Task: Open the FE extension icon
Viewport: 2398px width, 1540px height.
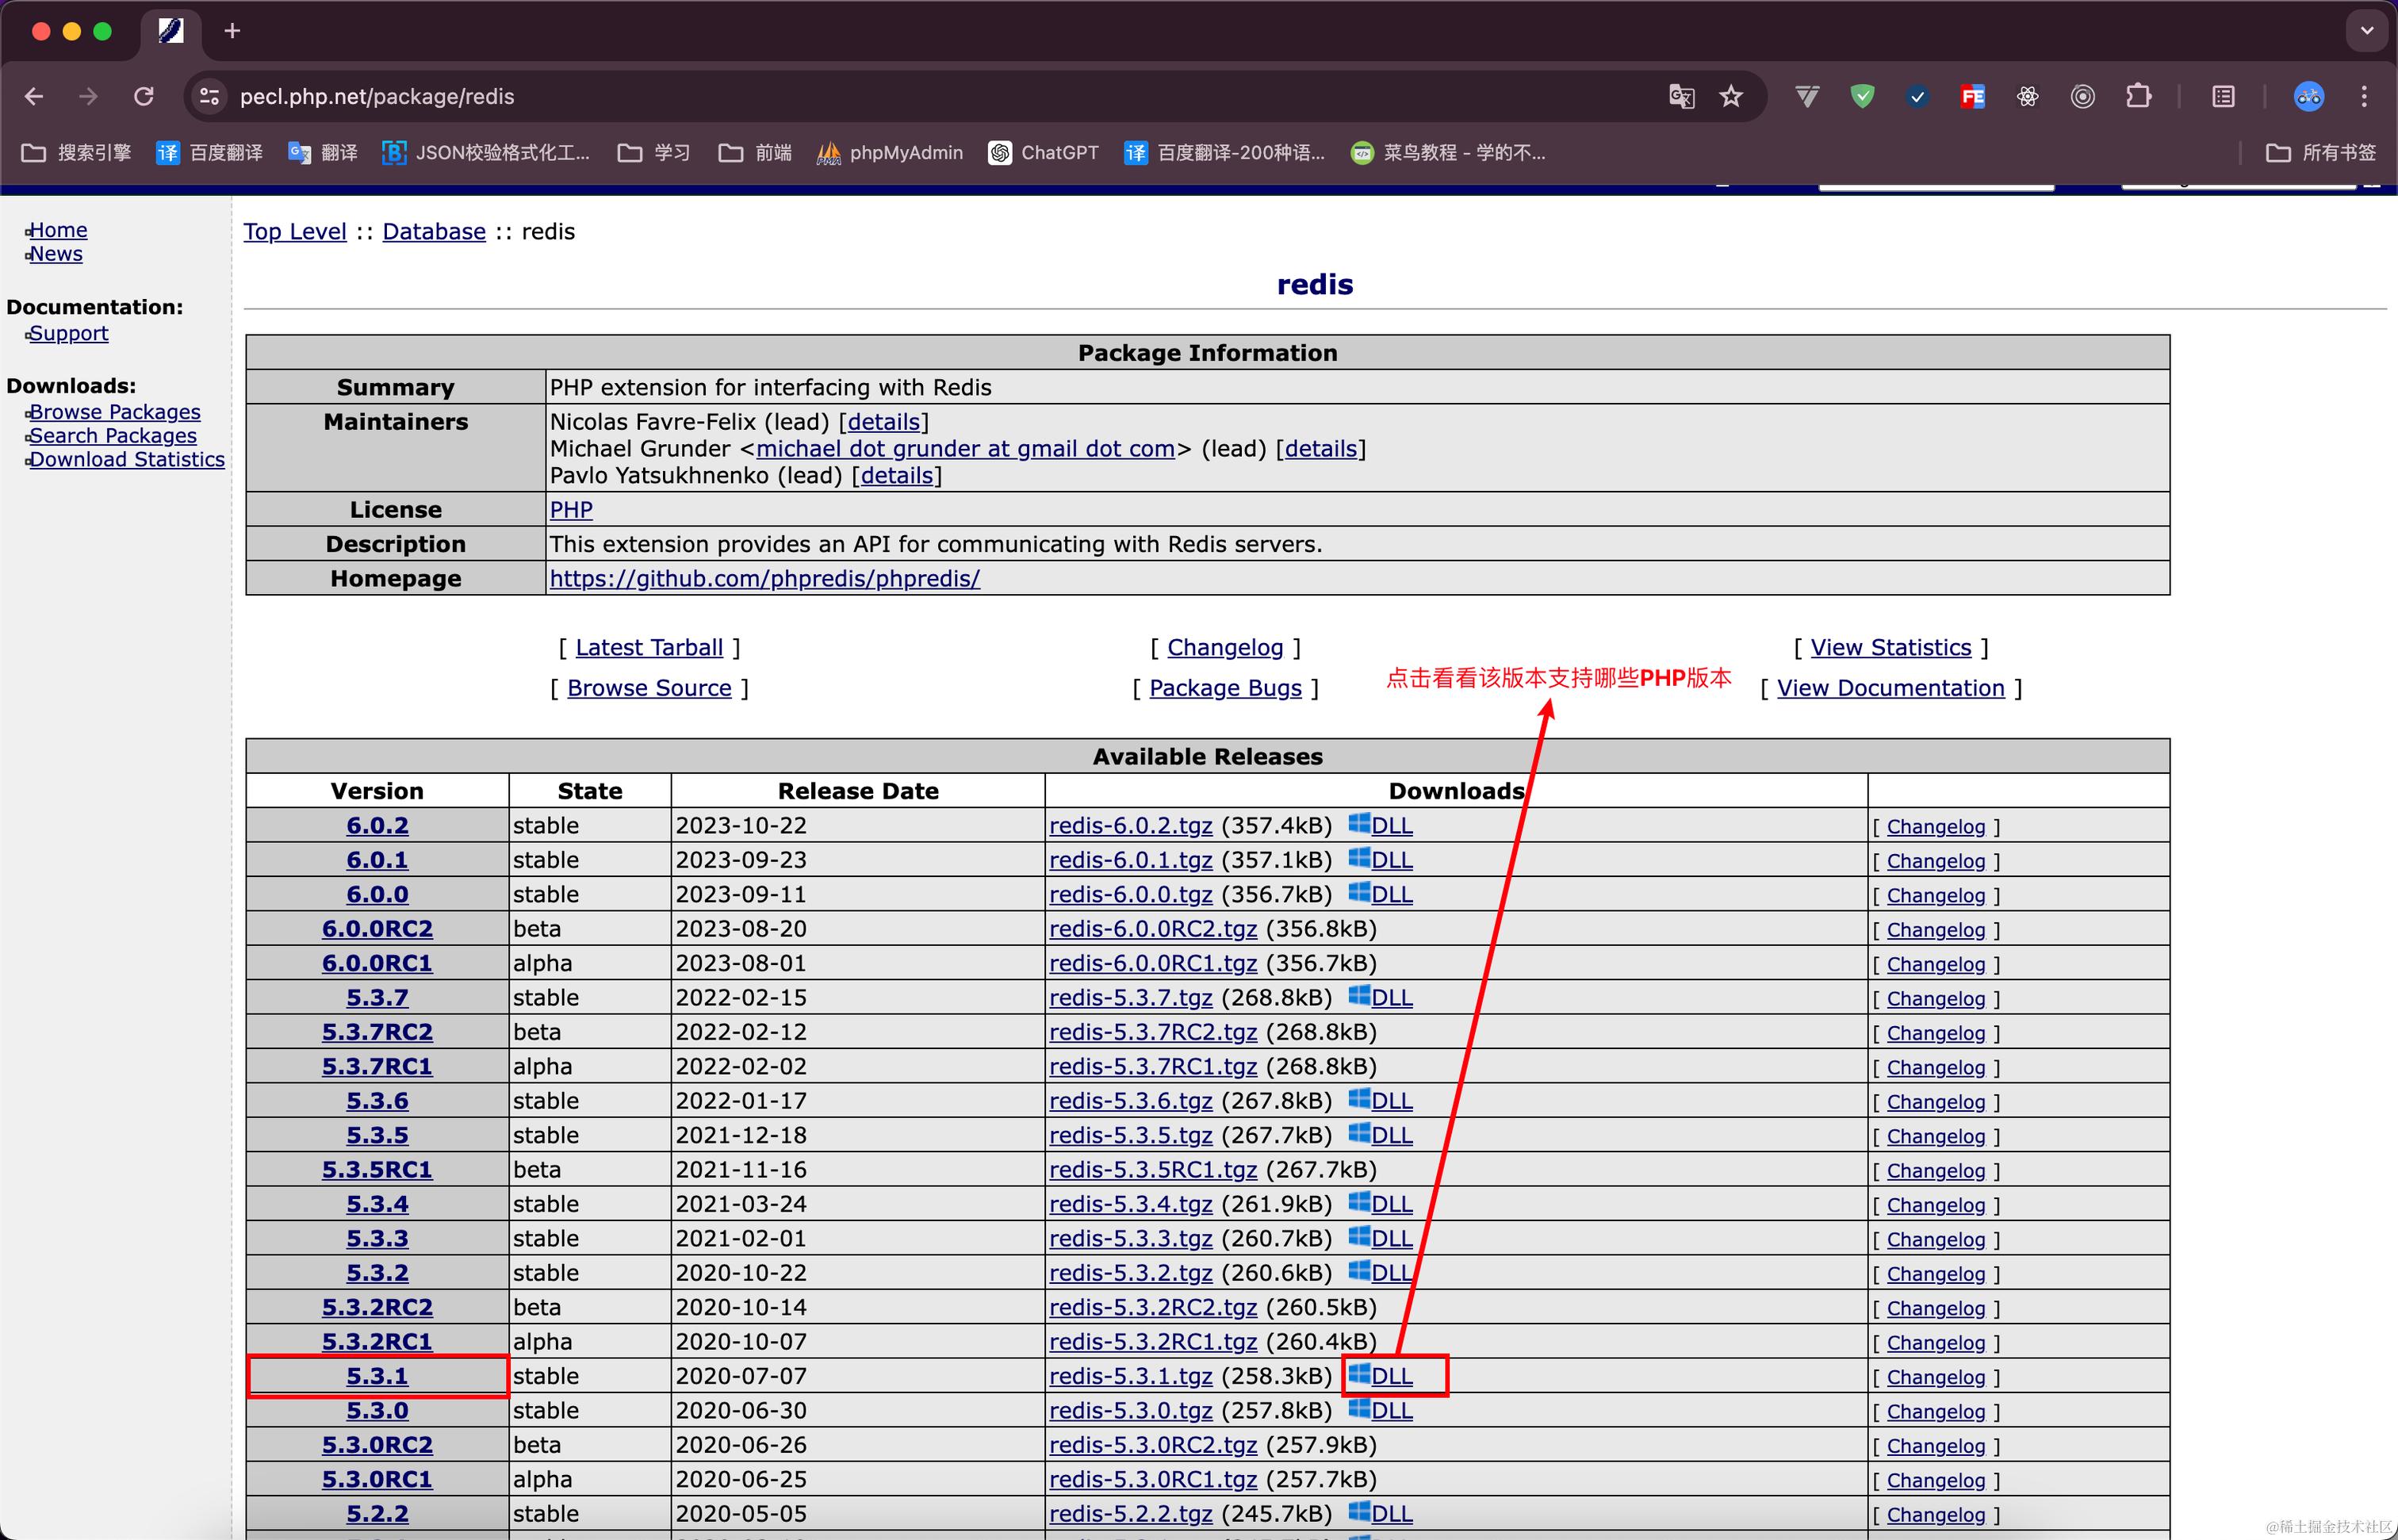Action: (x=1972, y=96)
